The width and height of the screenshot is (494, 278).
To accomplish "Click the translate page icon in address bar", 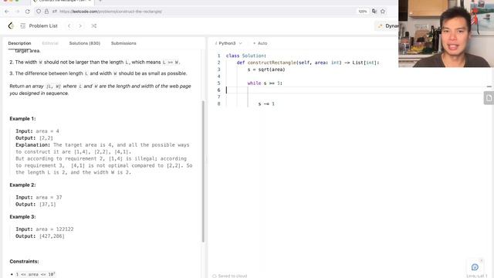I will coord(374,12).
